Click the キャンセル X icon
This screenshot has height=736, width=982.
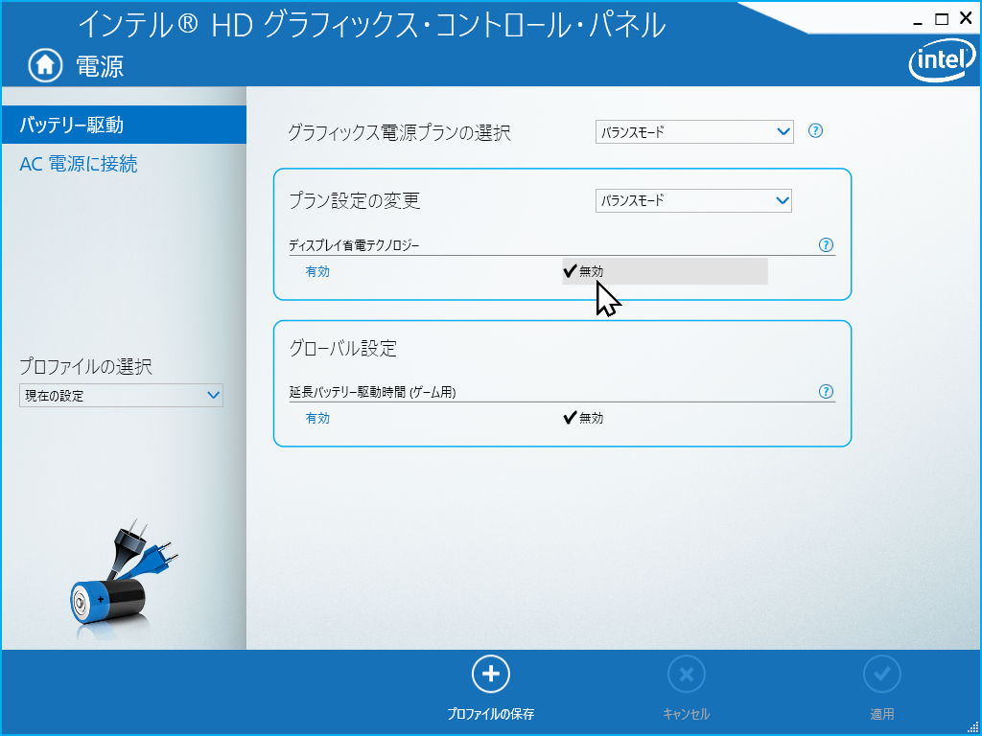pos(686,674)
